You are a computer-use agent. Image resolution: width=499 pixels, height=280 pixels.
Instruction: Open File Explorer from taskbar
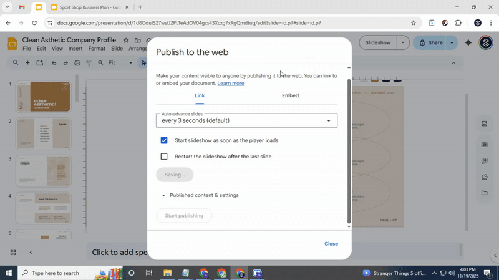point(167,273)
